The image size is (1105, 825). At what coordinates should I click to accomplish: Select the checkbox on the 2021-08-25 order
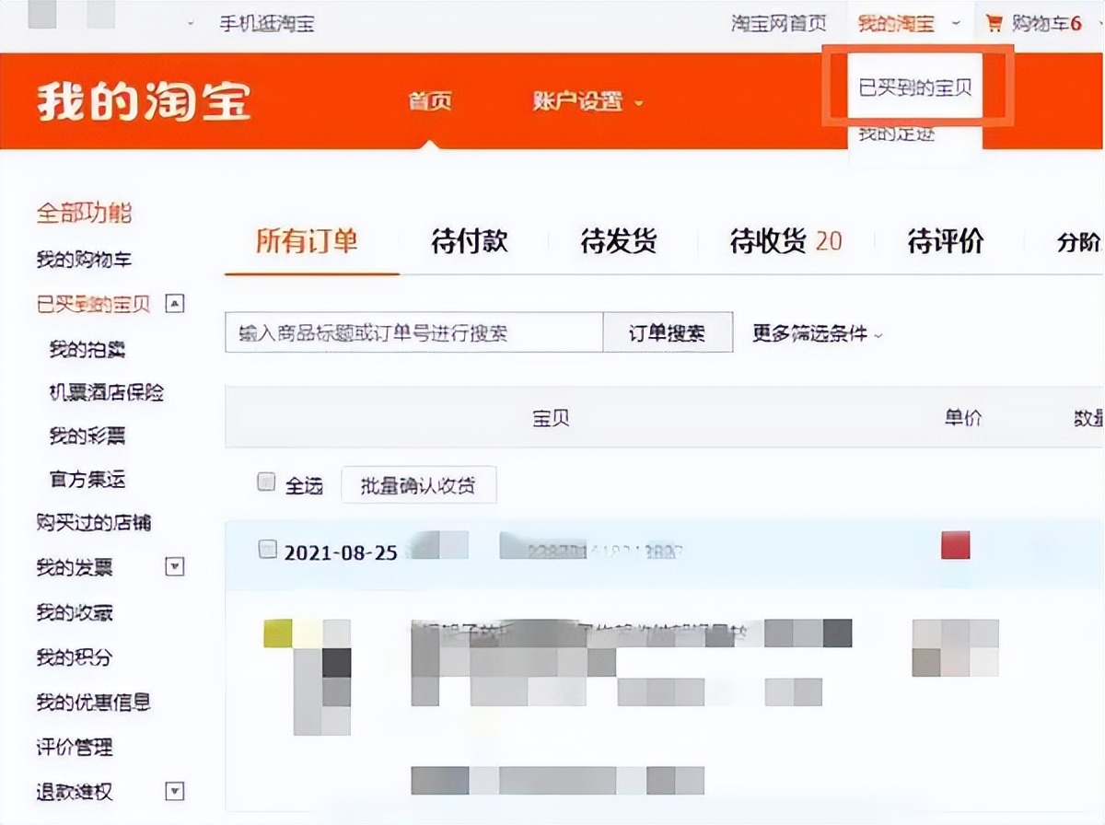click(266, 548)
